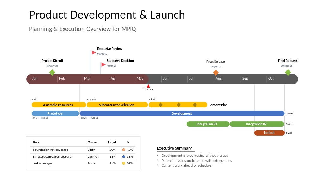Click the Jun month on timeline

pos(166,78)
